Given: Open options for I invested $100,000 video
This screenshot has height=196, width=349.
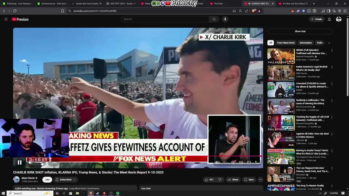Looking at the screenshot, I should (x=332, y=84).
